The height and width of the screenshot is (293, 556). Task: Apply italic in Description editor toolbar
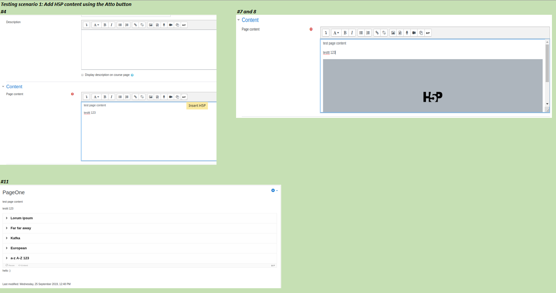pos(112,25)
